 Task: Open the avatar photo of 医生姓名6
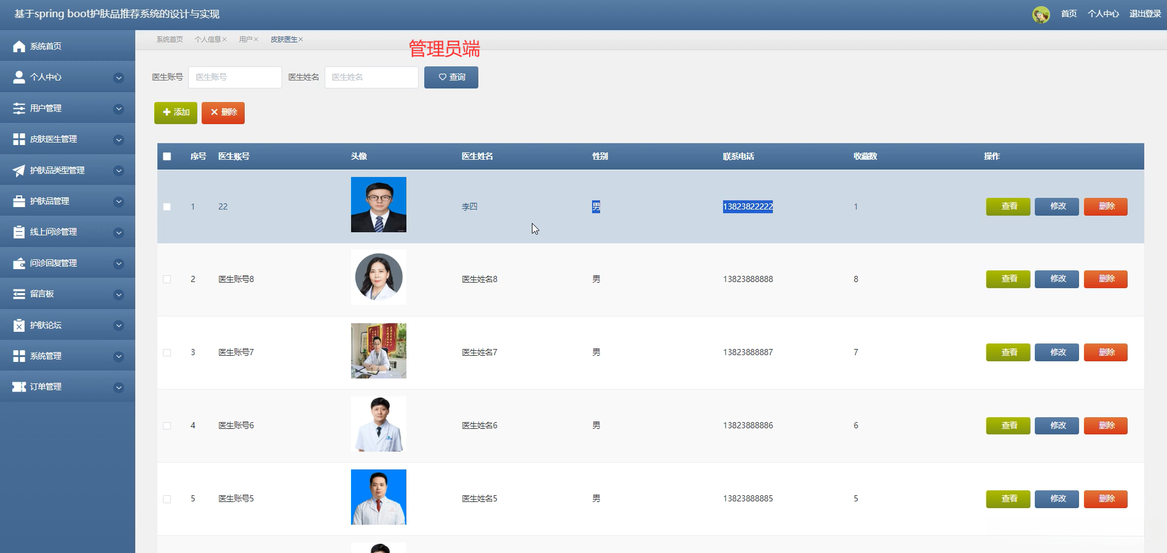[x=379, y=424]
